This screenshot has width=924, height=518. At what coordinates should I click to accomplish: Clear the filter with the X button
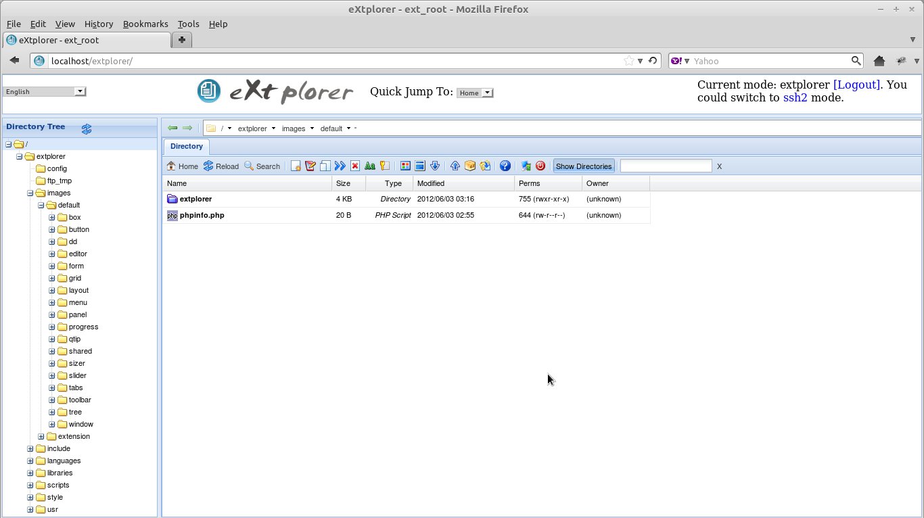click(719, 166)
